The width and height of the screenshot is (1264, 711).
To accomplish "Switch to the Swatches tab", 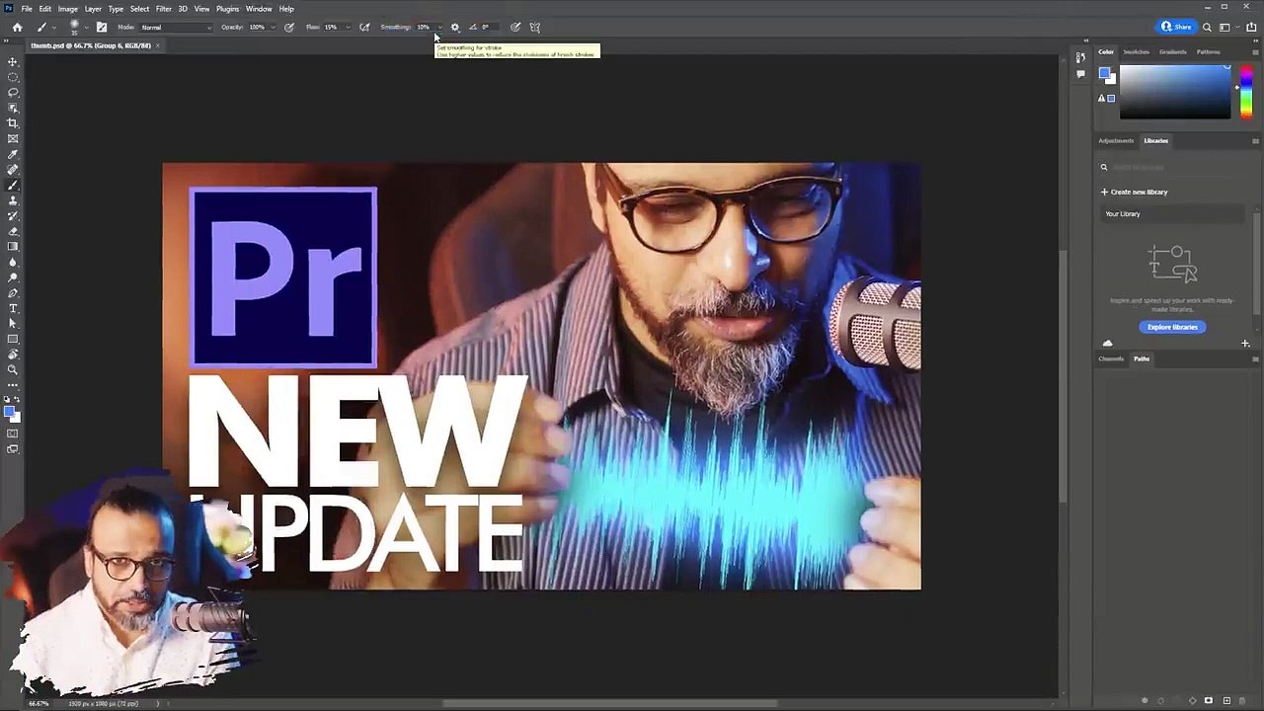I will click(1137, 51).
